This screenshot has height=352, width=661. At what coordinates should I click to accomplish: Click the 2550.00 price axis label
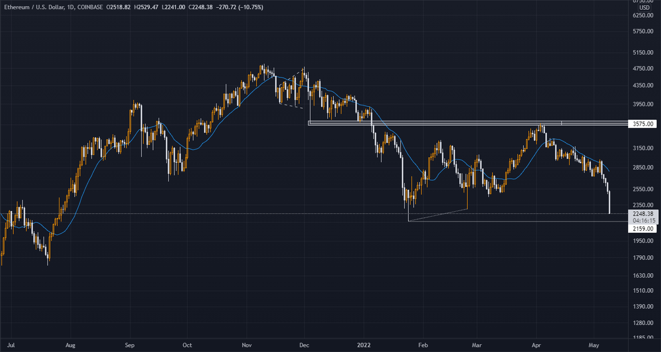click(x=642, y=189)
